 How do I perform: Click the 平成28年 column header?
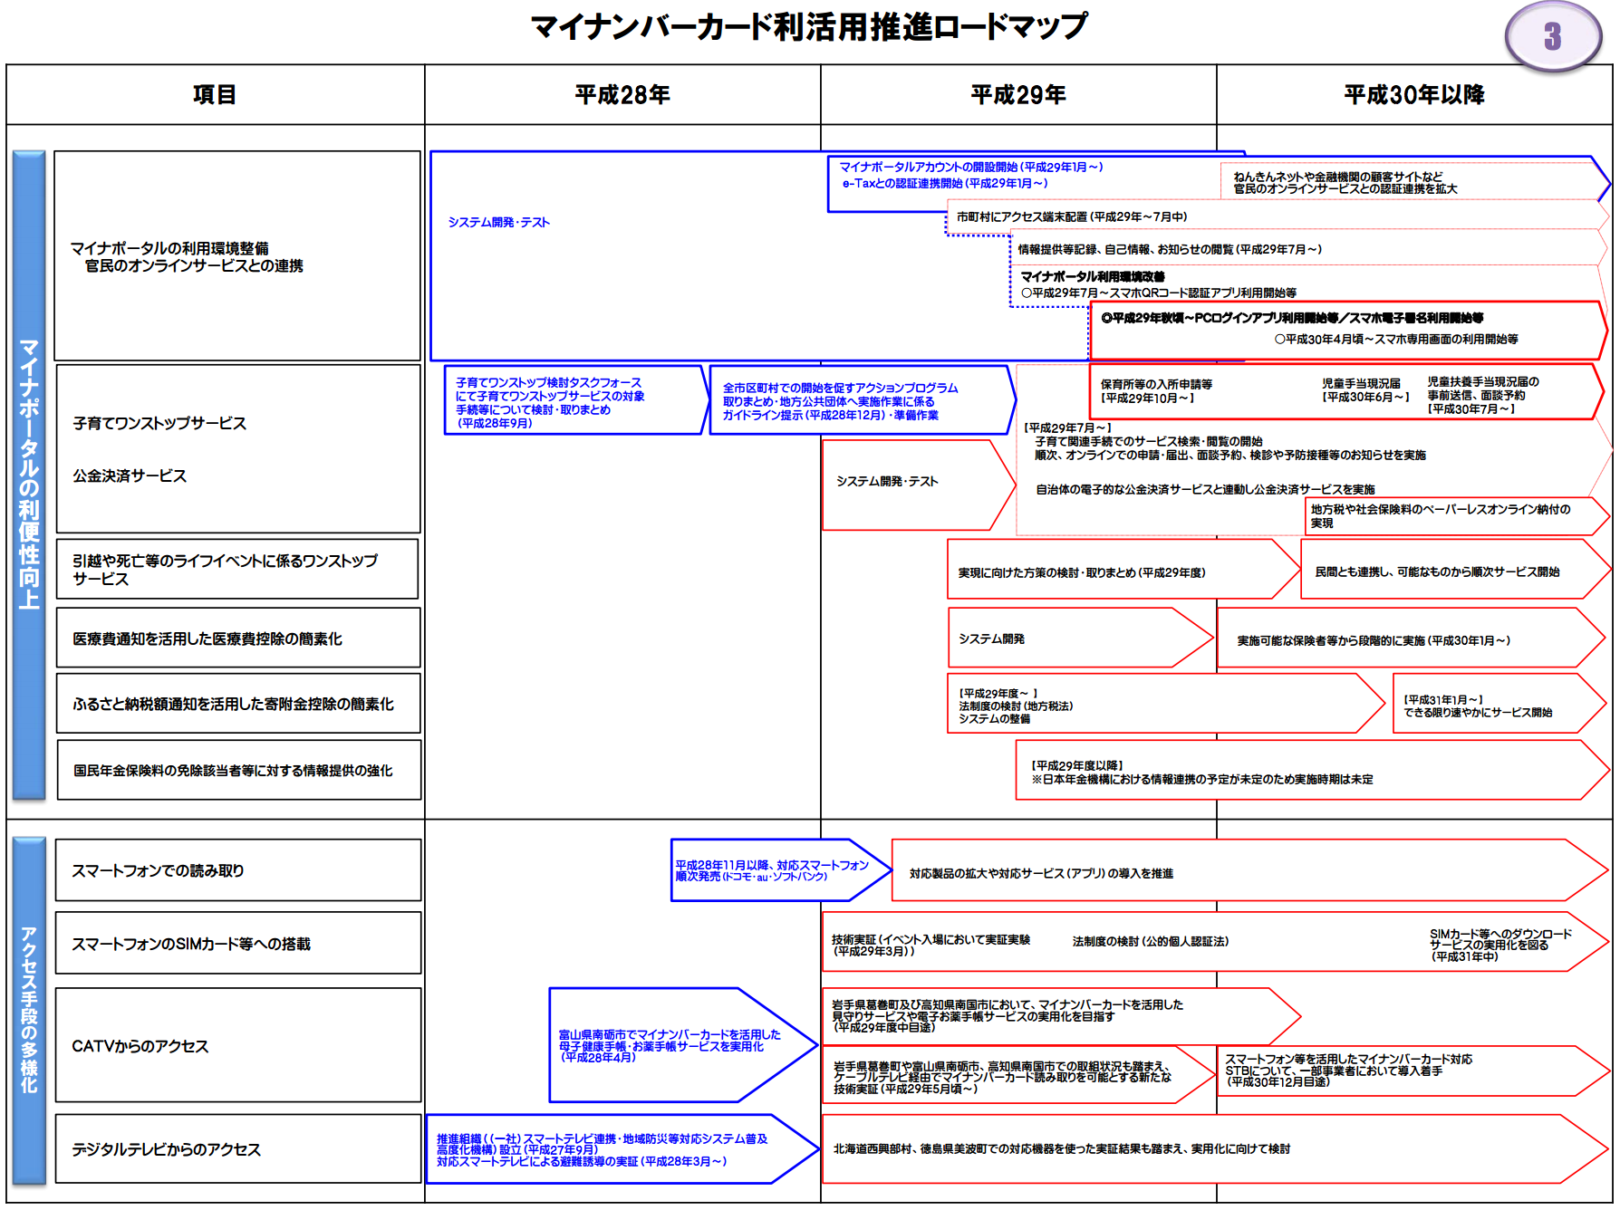(x=622, y=94)
